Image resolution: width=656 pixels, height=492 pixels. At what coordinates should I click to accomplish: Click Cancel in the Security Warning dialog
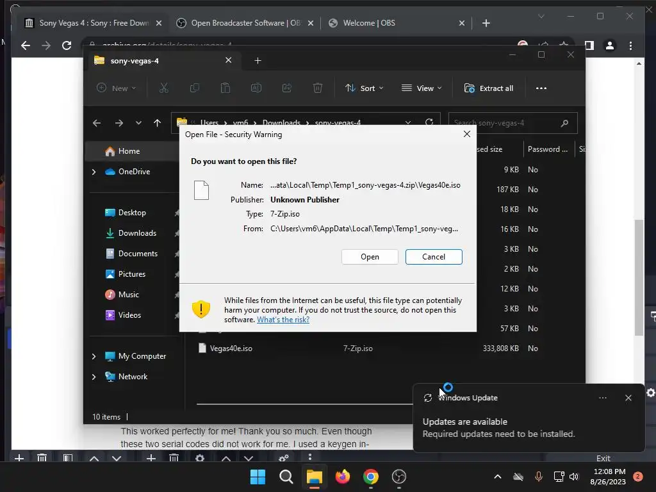[x=434, y=257]
